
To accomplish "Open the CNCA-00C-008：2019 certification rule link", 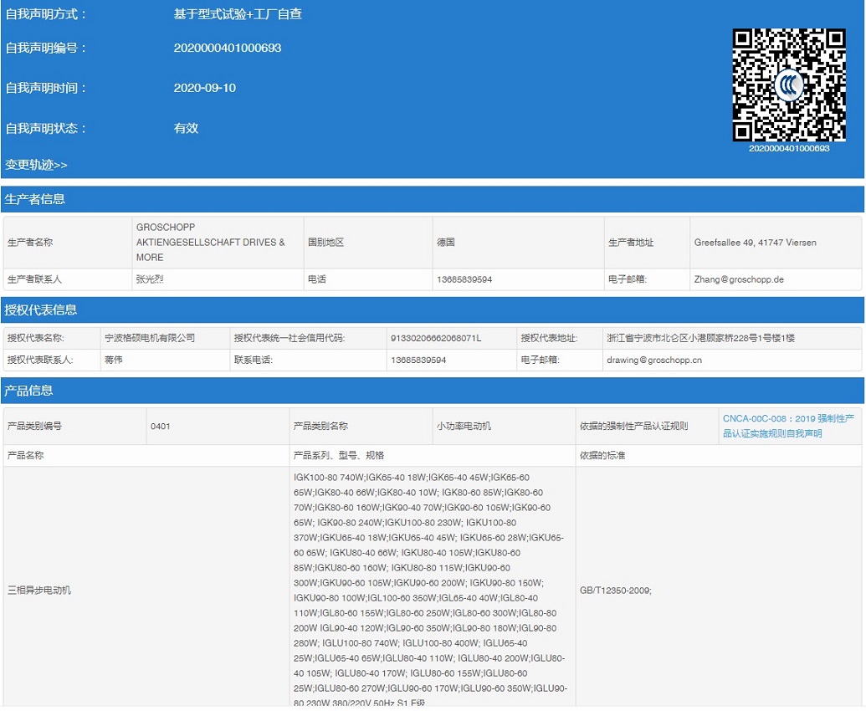I will coord(789,426).
